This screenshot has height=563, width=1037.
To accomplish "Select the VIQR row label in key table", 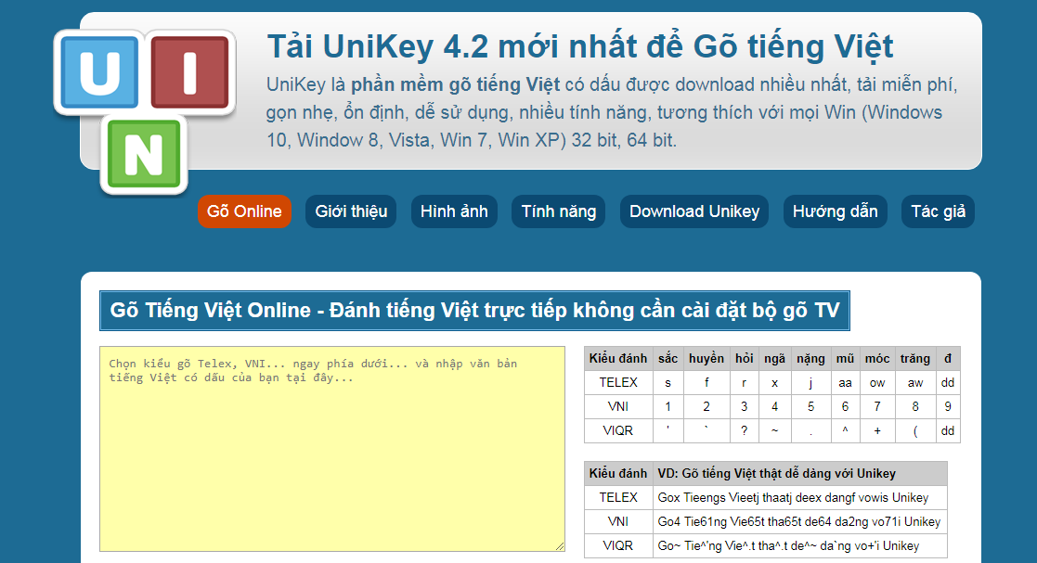I will coord(618,431).
